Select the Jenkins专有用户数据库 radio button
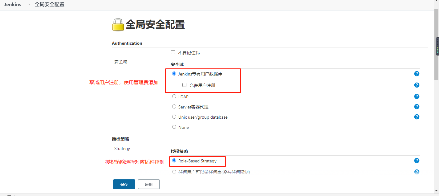 click(x=174, y=73)
